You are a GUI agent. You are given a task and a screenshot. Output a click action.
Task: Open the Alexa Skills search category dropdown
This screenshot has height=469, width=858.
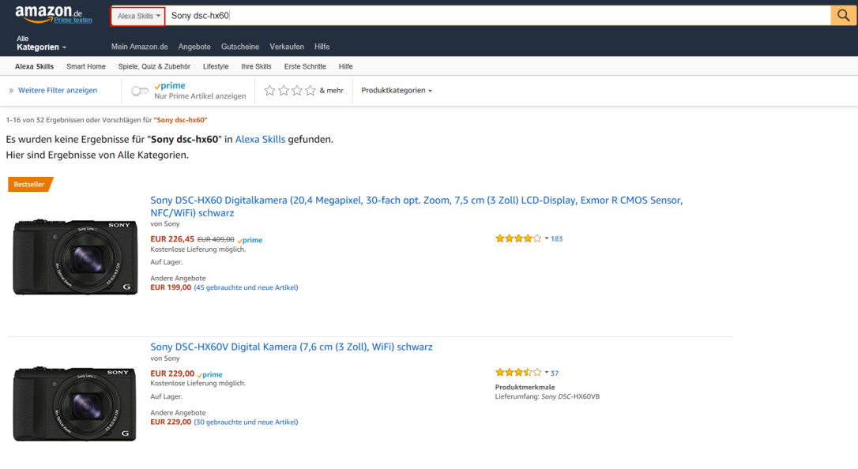(x=138, y=16)
